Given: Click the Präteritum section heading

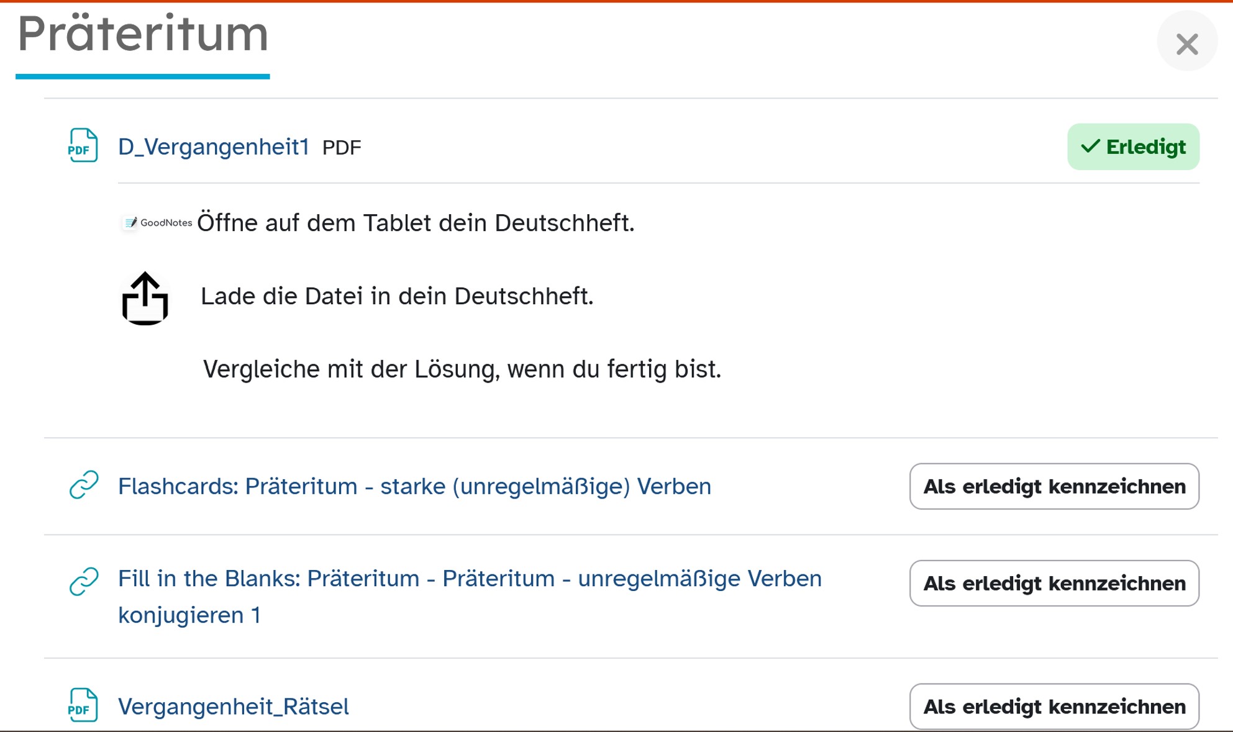Looking at the screenshot, I should pyautogui.click(x=143, y=34).
